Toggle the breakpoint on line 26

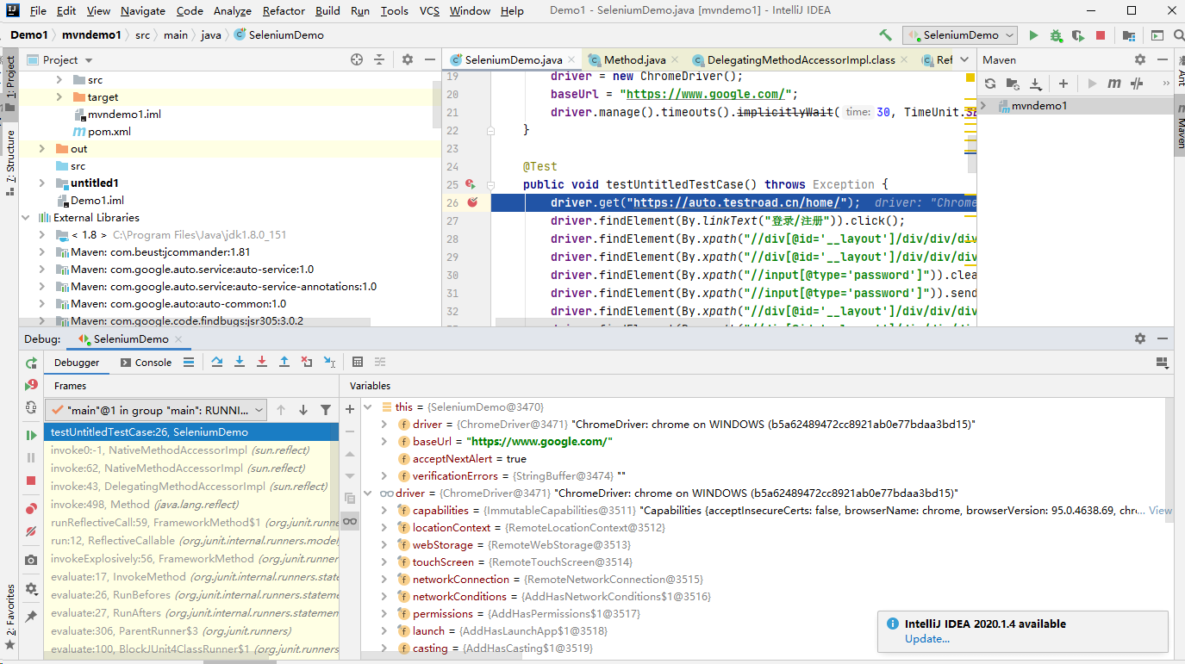472,202
